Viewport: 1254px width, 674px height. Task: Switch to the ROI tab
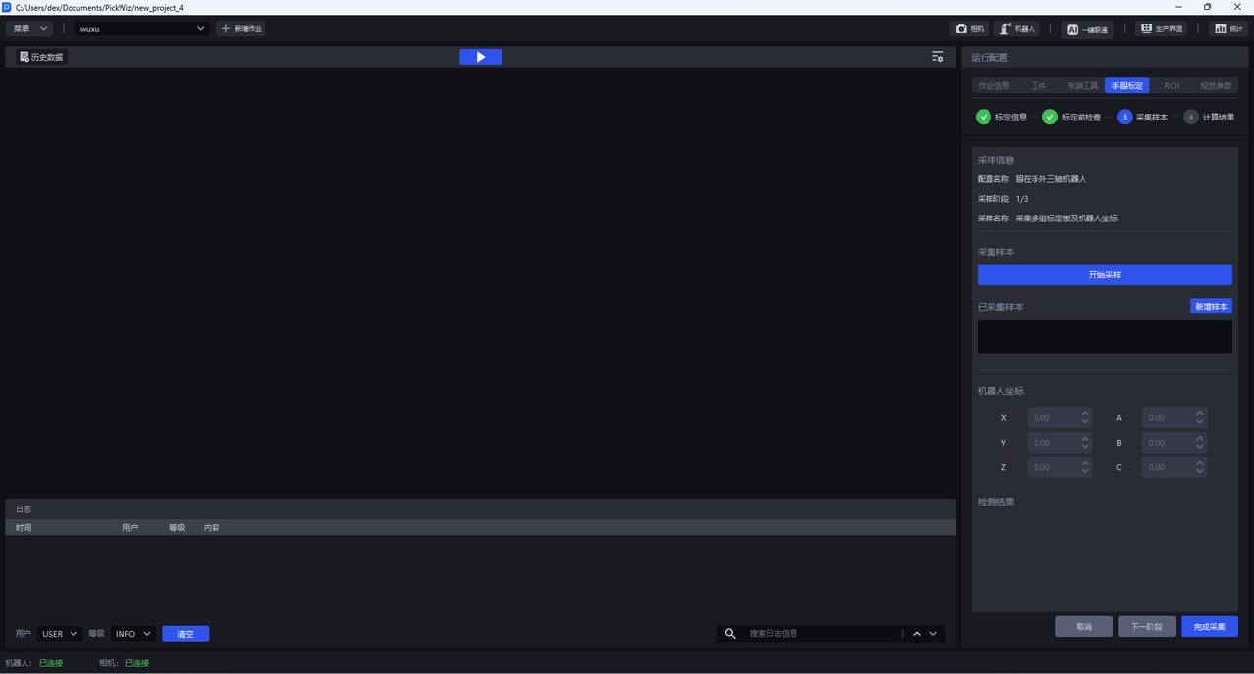[x=1171, y=86]
